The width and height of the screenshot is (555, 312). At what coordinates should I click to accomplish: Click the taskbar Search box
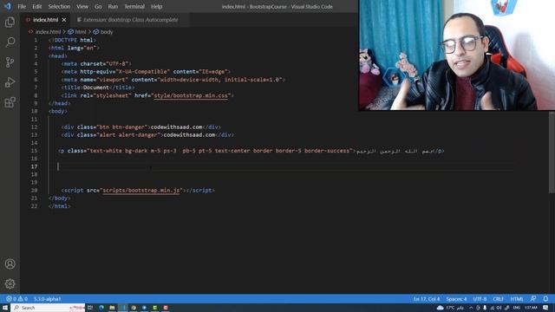pyautogui.click(x=48, y=308)
